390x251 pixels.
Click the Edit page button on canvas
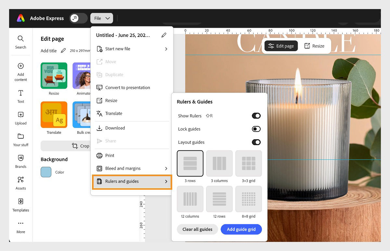coord(281,46)
